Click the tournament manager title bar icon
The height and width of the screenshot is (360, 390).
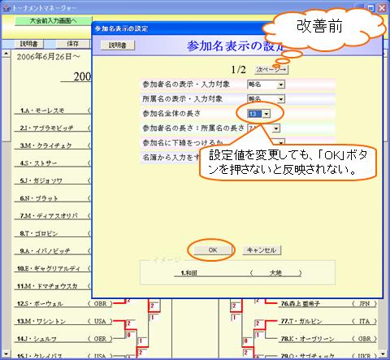pos(6,8)
